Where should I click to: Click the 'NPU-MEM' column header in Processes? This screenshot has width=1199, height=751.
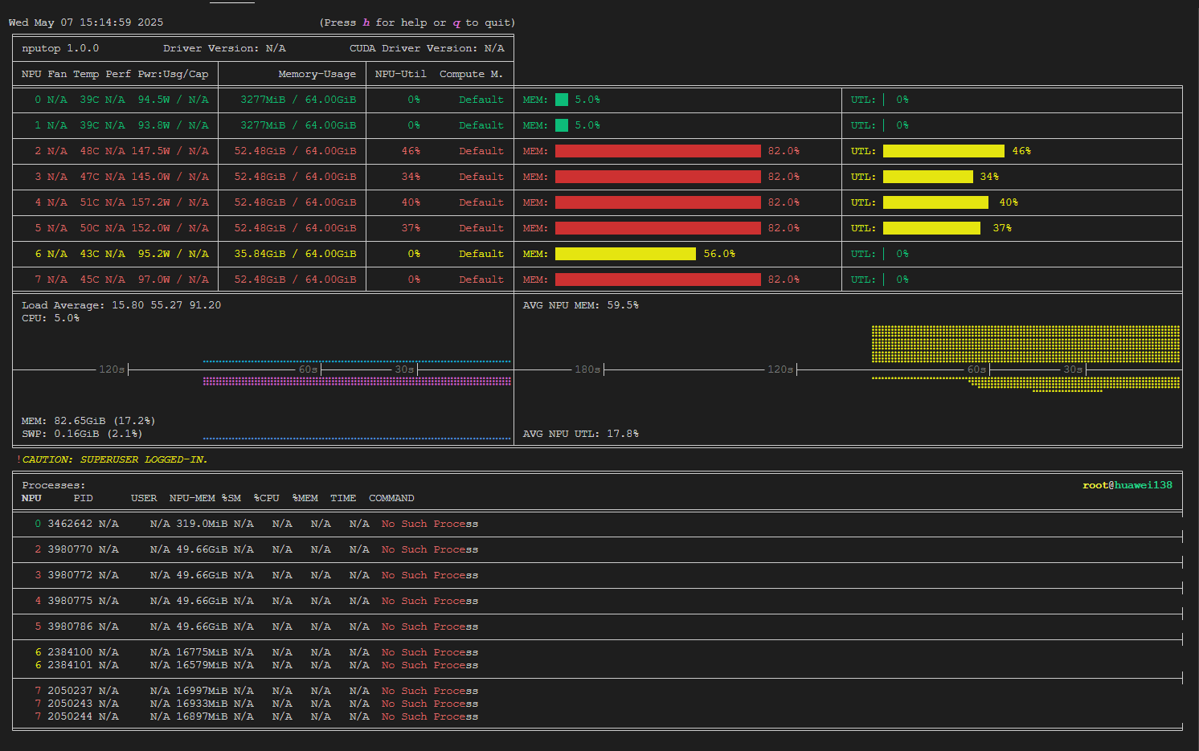pos(192,498)
